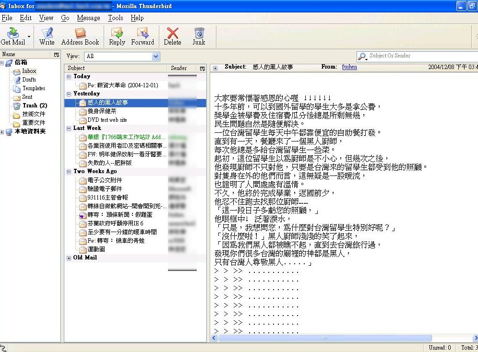
Task: Delete the selected message
Action: (172, 35)
